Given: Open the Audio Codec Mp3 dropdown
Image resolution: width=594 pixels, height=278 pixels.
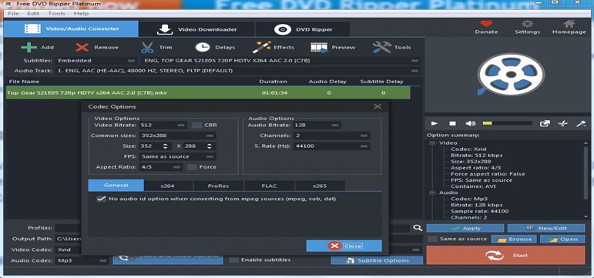Looking at the screenshot, I should 82,260.
